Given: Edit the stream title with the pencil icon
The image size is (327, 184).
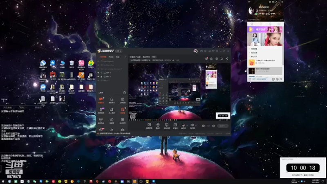Looking at the screenshot, I should [x=149, y=60].
